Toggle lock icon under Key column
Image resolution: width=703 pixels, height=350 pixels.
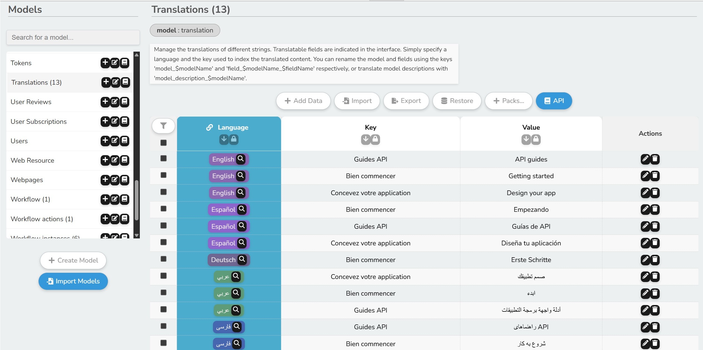coord(375,139)
